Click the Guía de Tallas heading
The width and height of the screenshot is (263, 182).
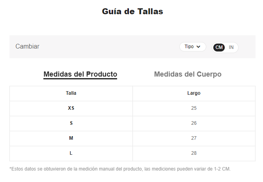pyautogui.click(x=132, y=11)
